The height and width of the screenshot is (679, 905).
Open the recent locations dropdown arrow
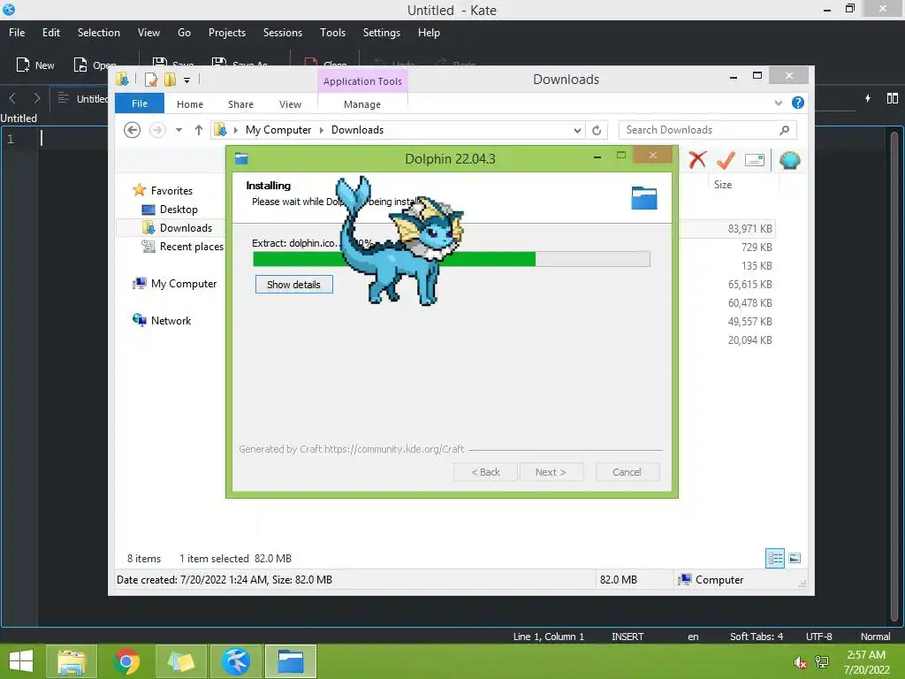[x=179, y=130]
